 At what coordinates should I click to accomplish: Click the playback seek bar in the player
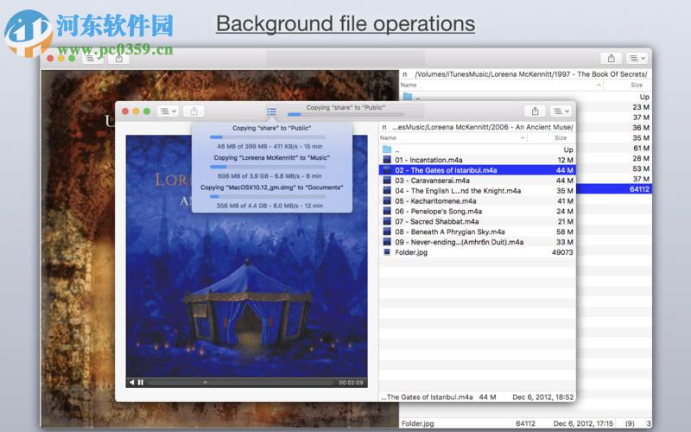pyautogui.click(x=240, y=382)
